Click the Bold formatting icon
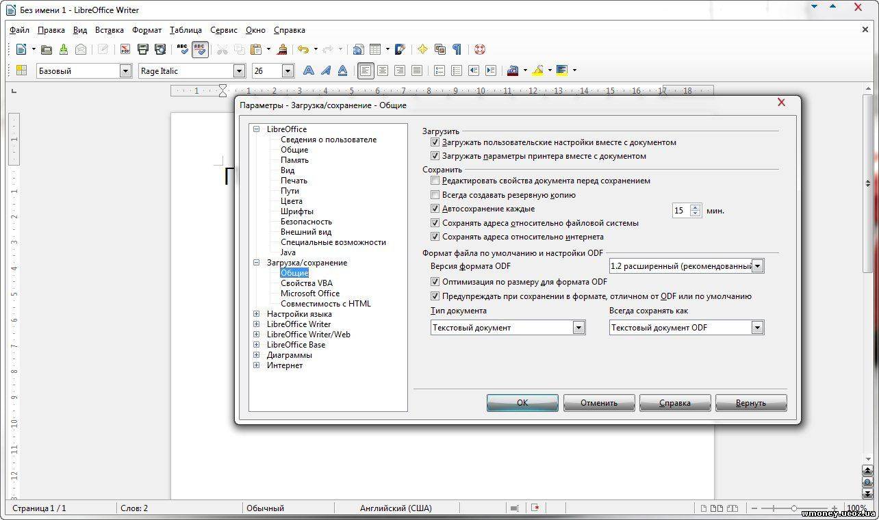 [309, 70]
